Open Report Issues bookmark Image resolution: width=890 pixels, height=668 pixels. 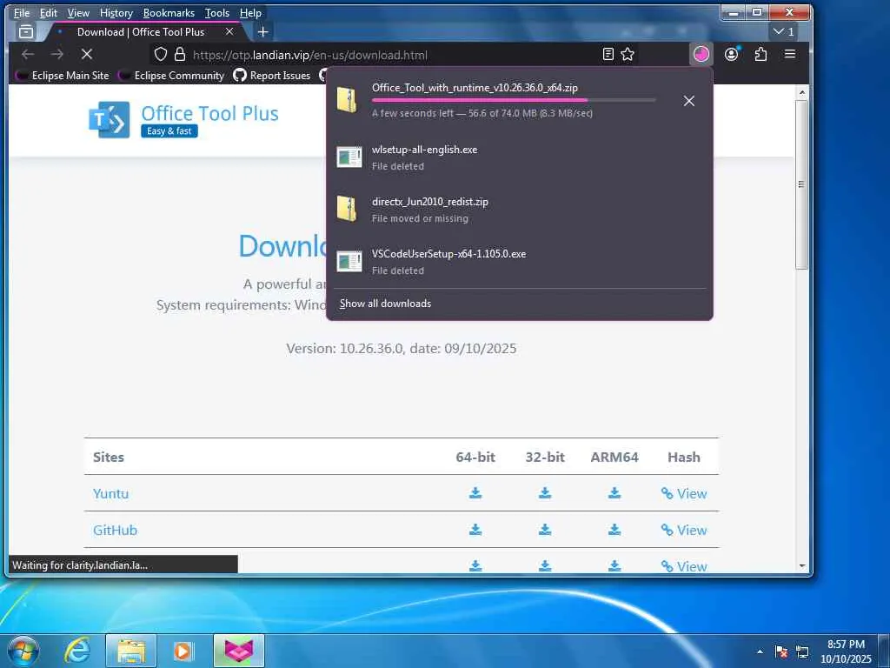click(x=272, y=76)
